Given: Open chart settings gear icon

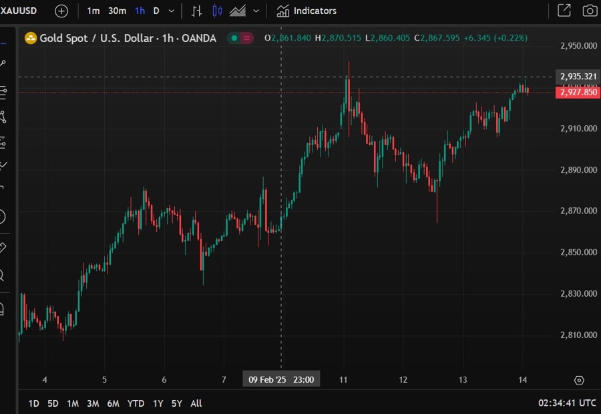Looking at the screenshot, I should click(579, 380).
